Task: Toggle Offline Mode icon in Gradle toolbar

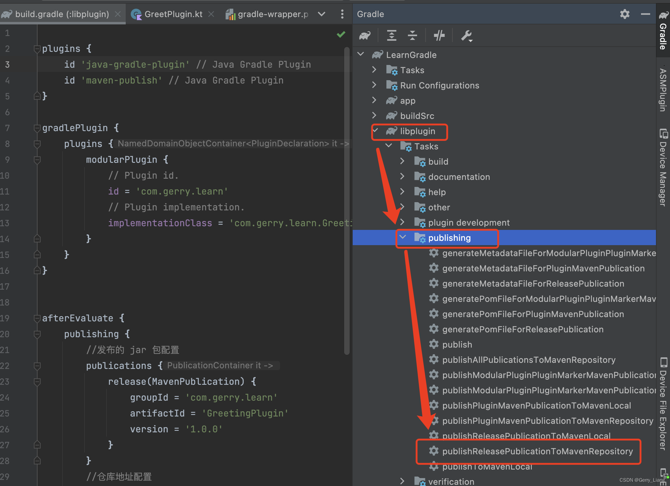Action: (x=439, y=36)
